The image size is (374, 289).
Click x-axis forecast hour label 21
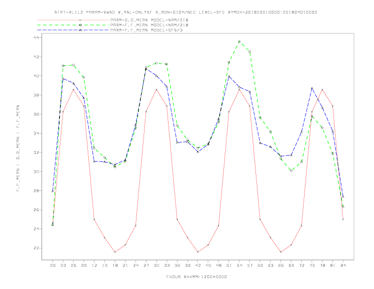[125, 265]
